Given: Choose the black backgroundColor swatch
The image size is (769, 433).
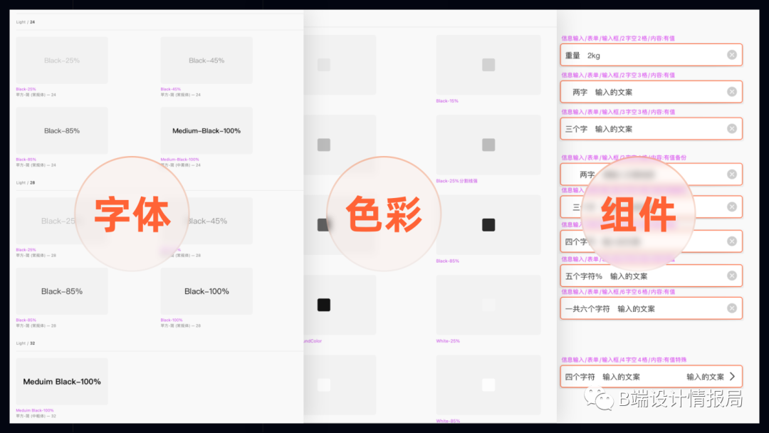Looking at the screenshot, I should point(324,305).
